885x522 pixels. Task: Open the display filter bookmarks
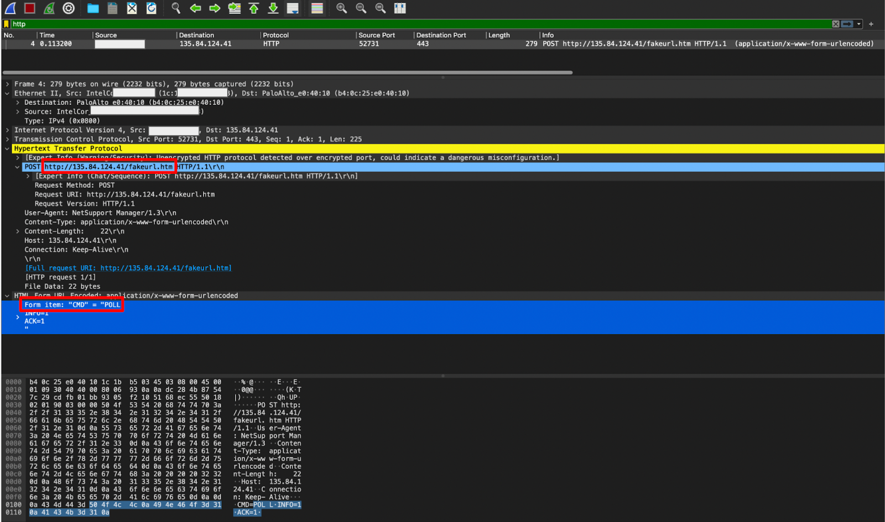(x=7, y=24)
